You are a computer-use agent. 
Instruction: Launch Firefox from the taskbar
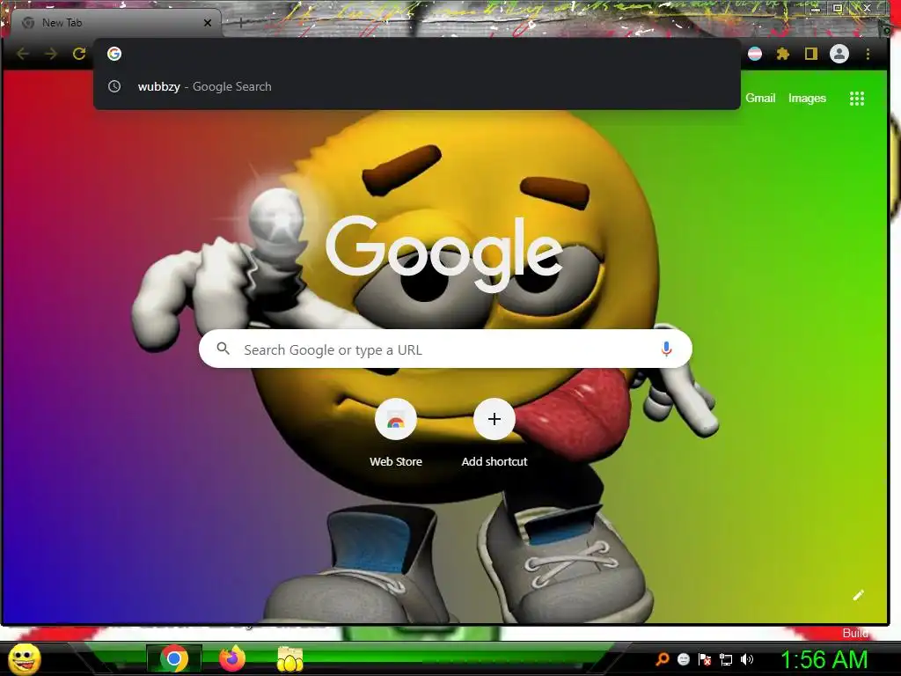232,658
